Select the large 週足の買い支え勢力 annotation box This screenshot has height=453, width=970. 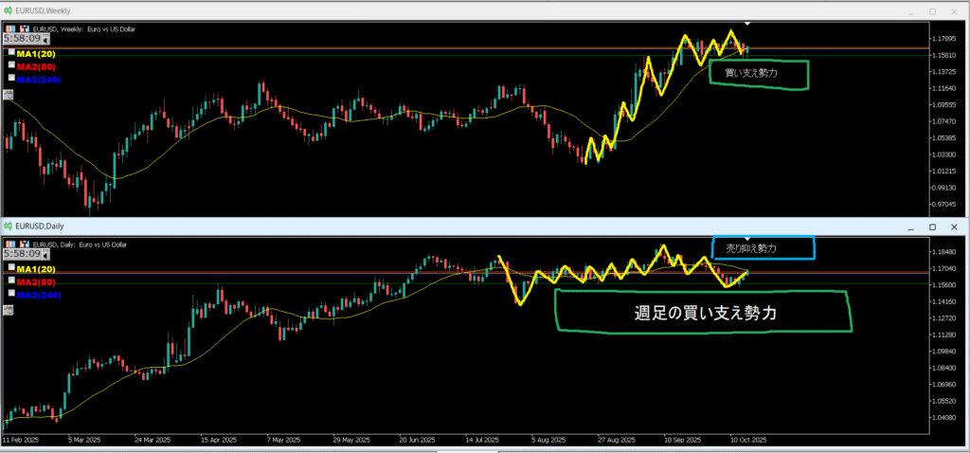click(x=701, y=312)
